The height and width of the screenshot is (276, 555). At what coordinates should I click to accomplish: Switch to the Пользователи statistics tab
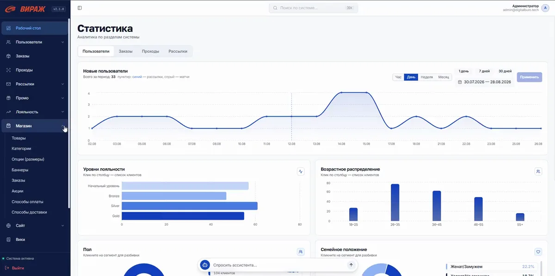click(x=96, y=51)
